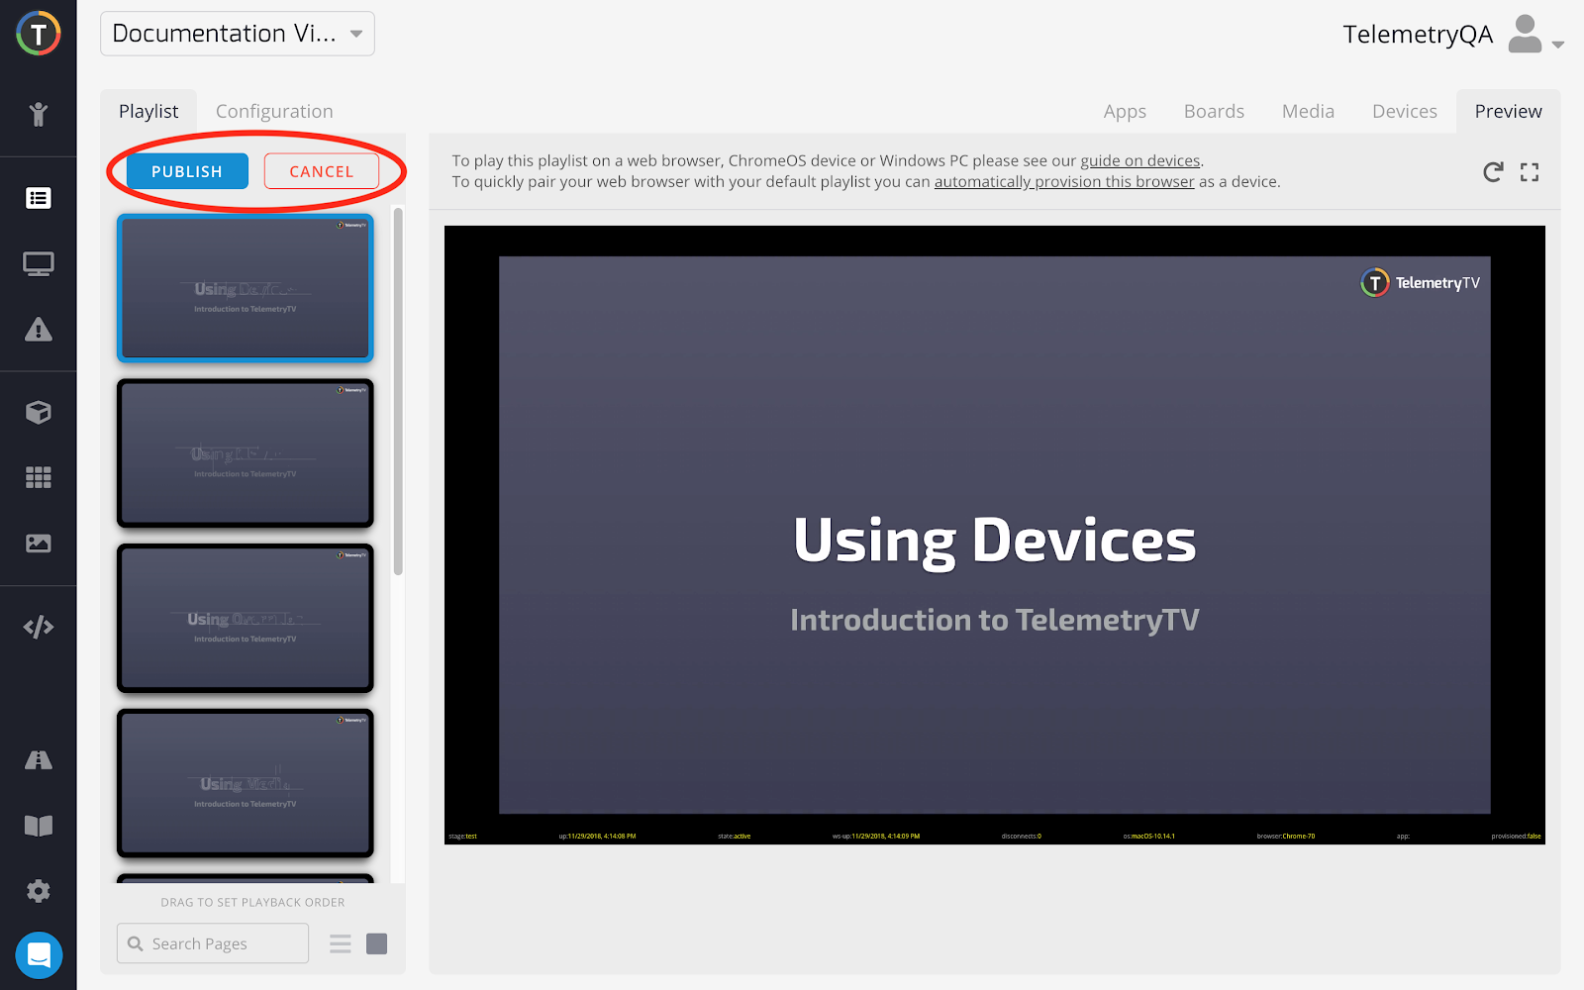Select the Preview tab
Image resolution: width=1584 pixels, height=990 pixels.
click(1508, 111)
